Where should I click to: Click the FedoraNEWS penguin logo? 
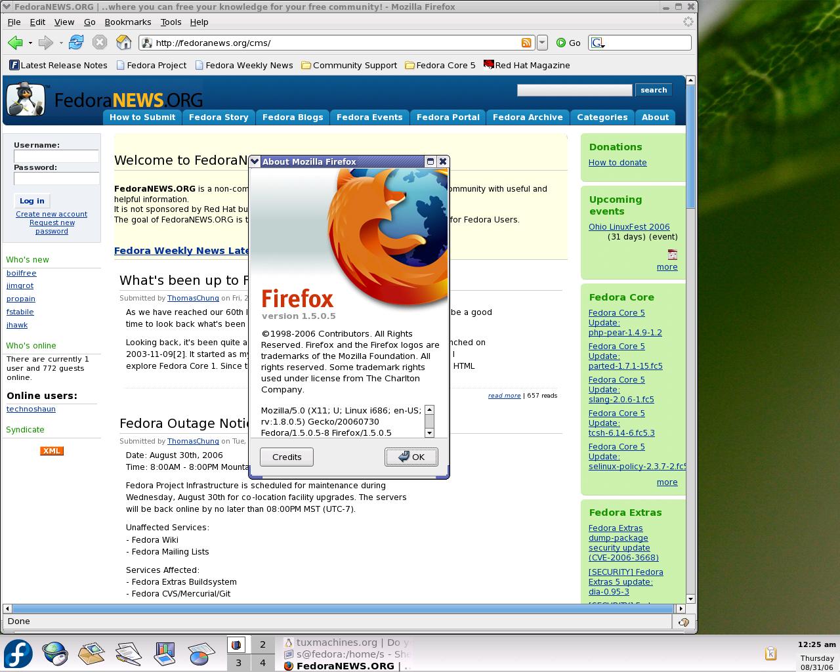(x=26, y=100)
